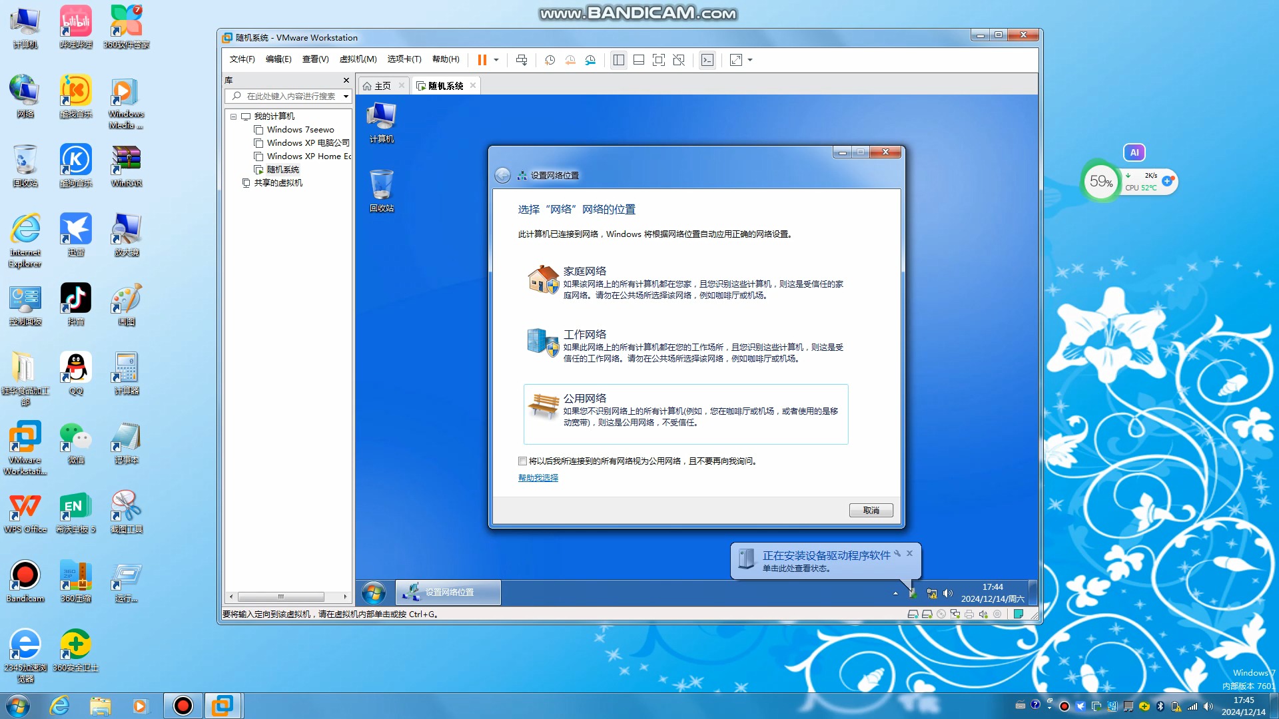Click the library horizontal scrollbar thumb
The image size is (1279, 719).
pos(281,597)
